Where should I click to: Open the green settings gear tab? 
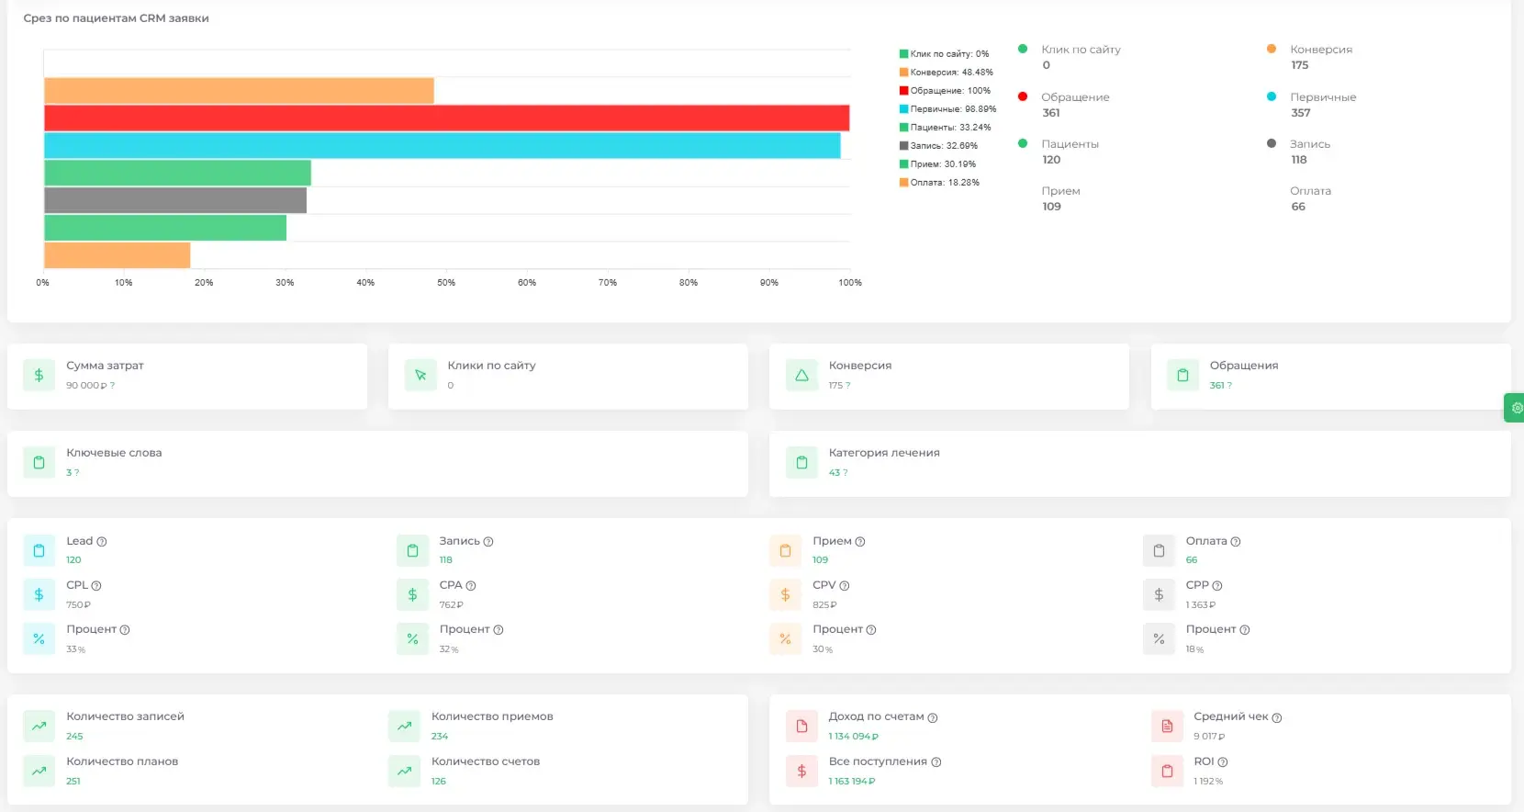[1515, 407]
